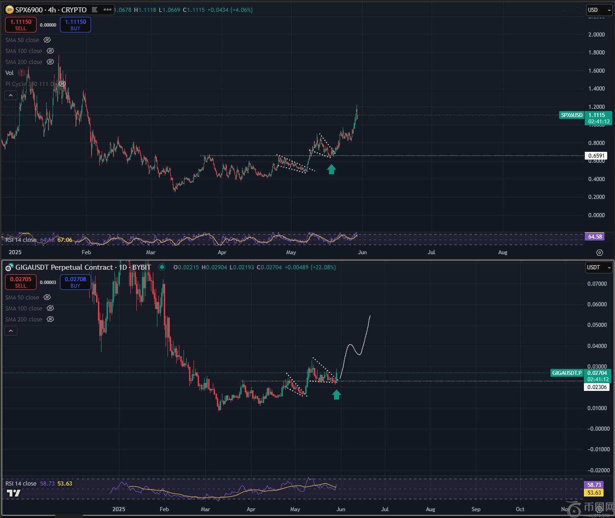Click the TradingView logo at bottom left
Viewport: 615px width, 518px height.
pos(14,493)
